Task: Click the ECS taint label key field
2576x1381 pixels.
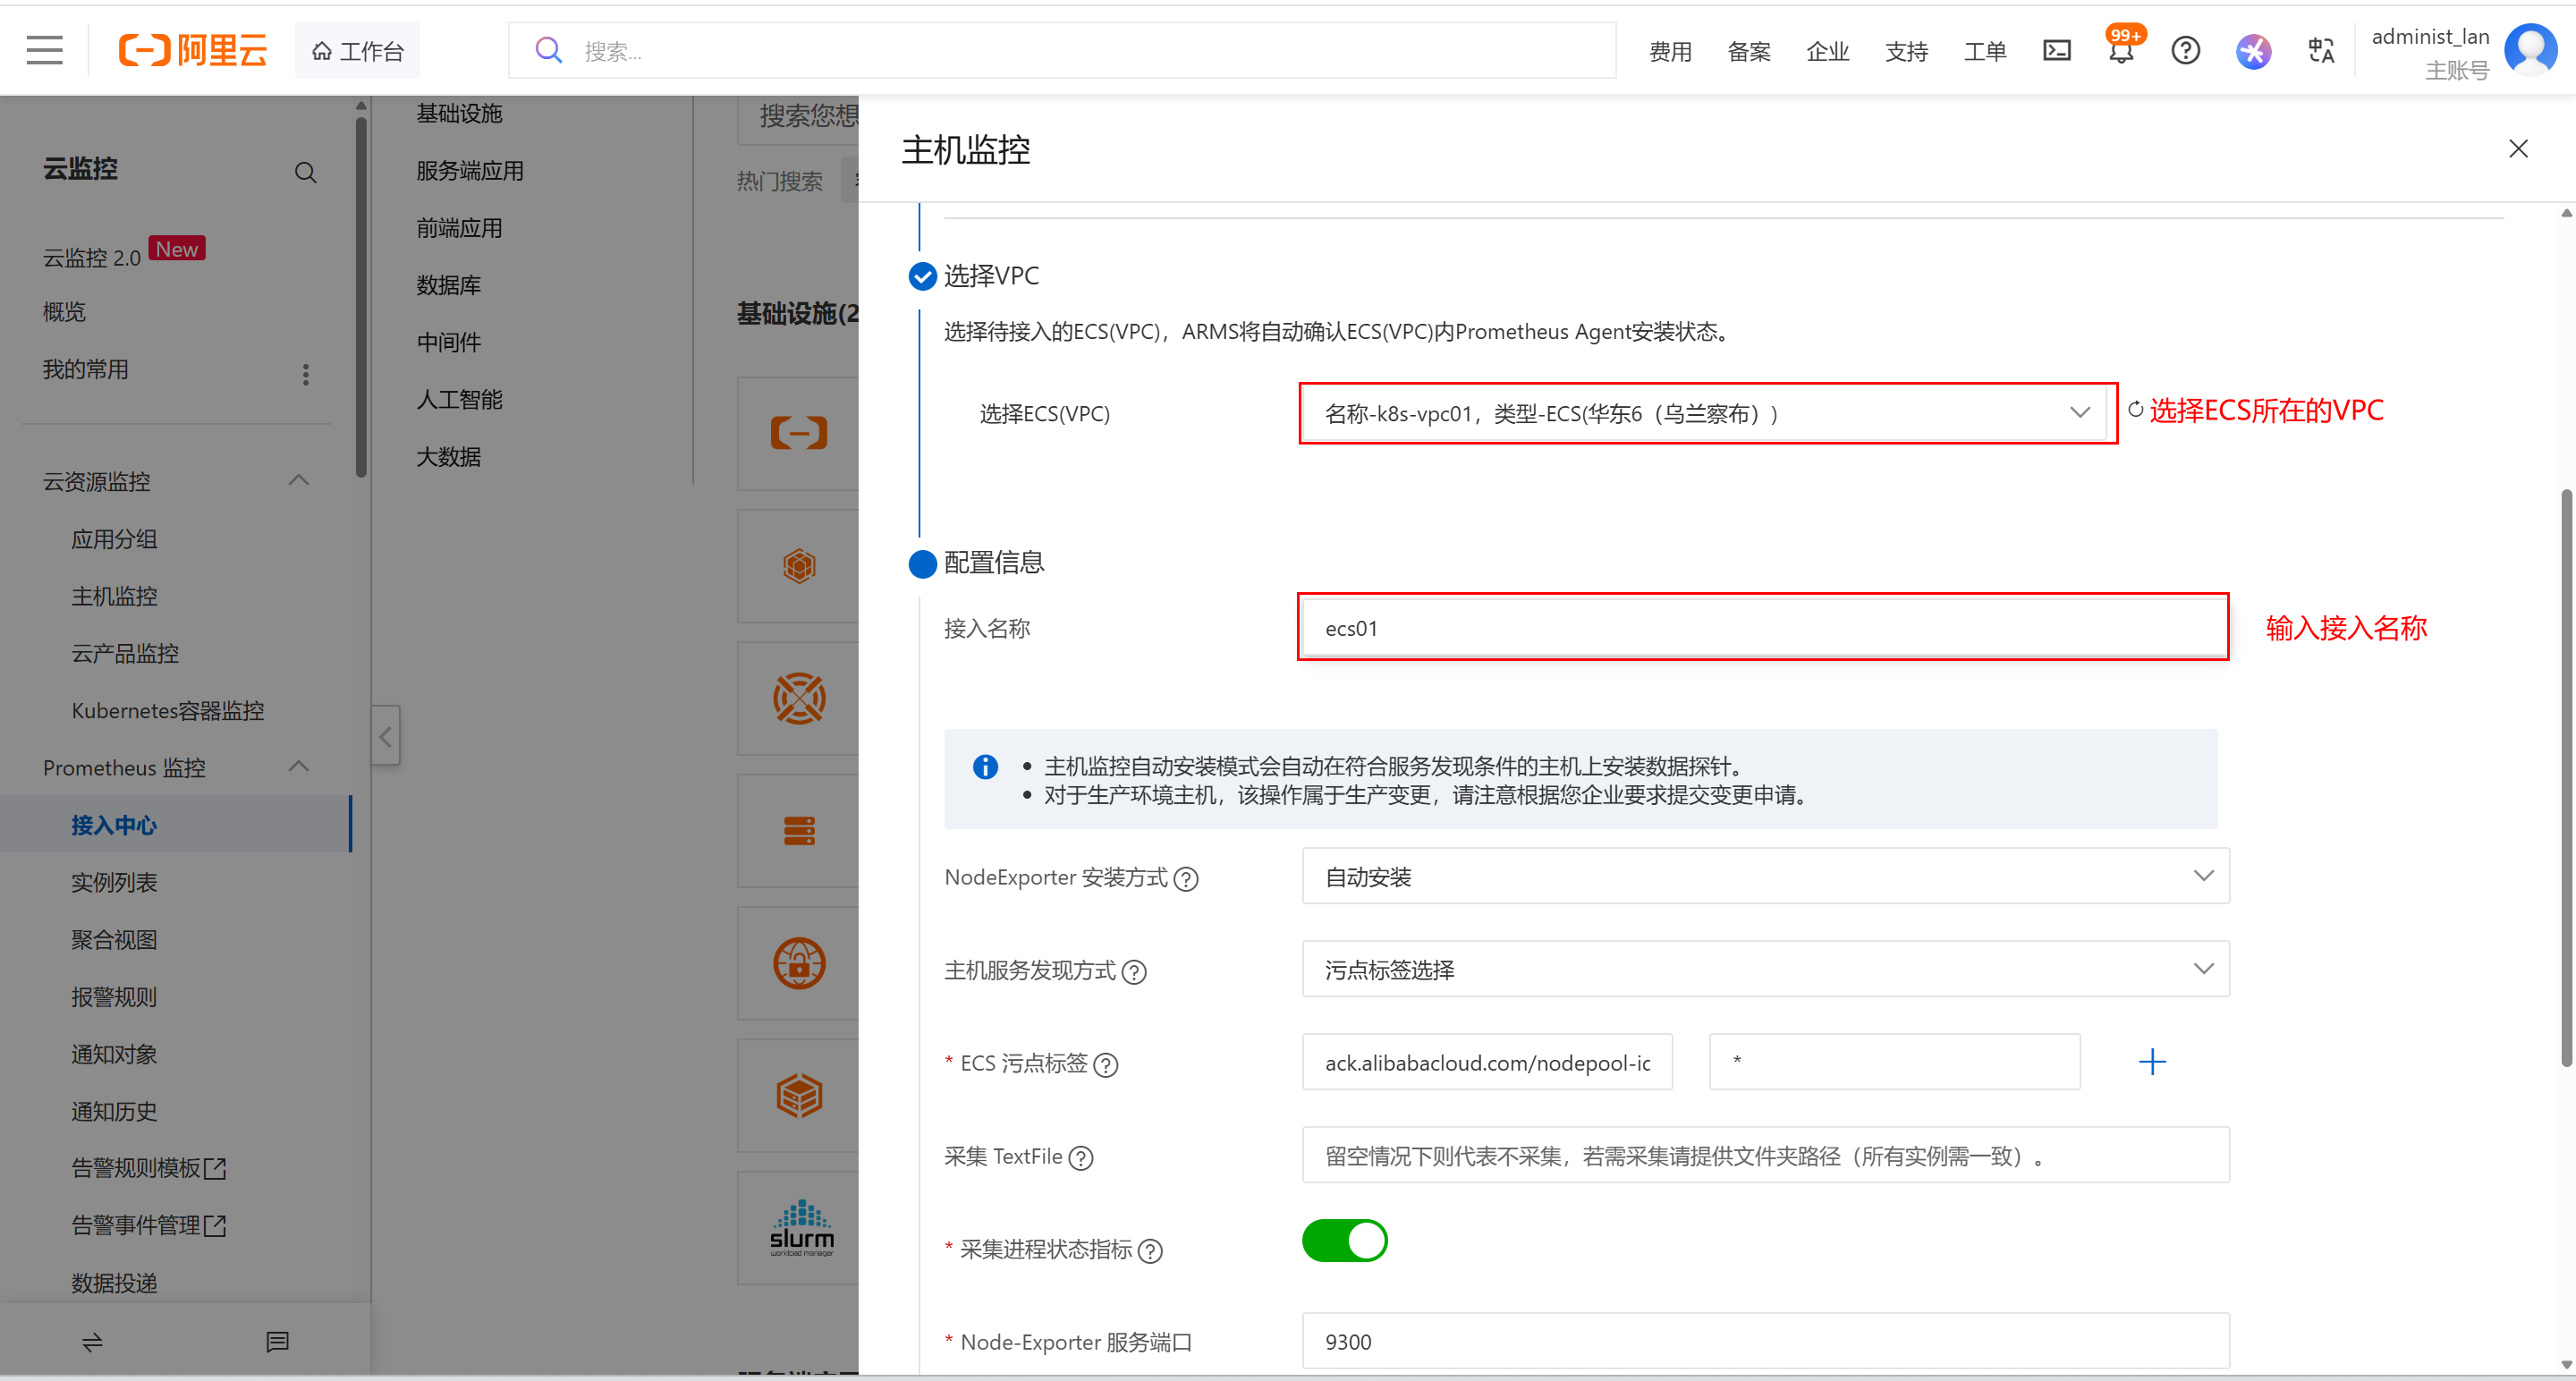Action: 1487,1062
